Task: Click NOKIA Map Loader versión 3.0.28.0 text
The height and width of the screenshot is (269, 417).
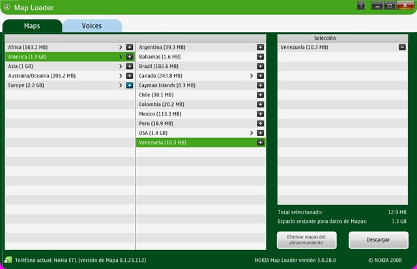Action: coord(295,261)
